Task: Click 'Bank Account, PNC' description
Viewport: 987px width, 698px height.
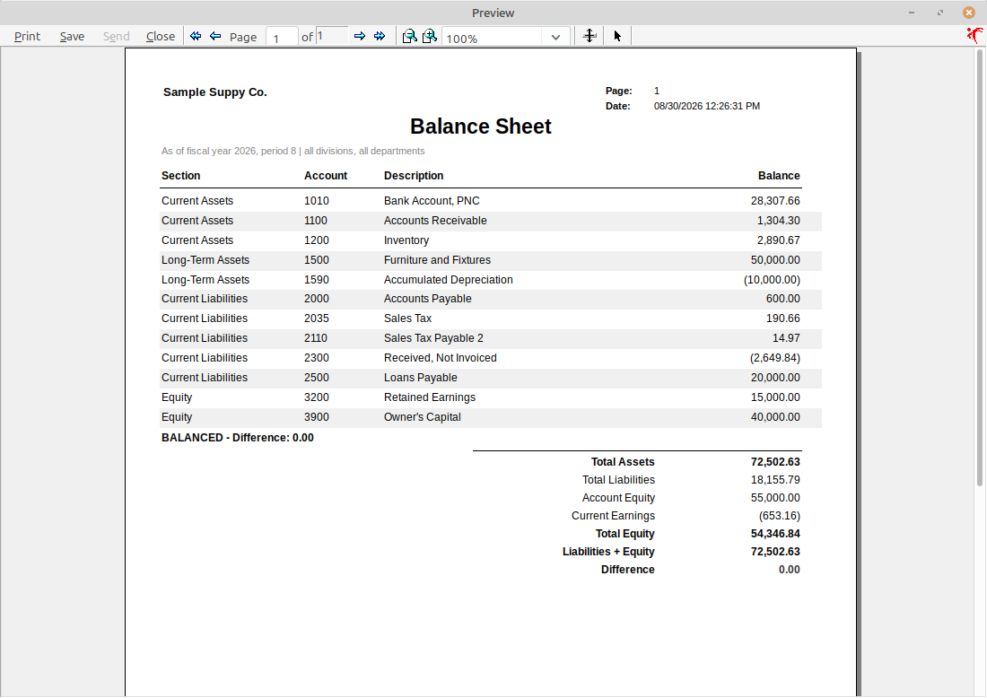Action: click(432, 201)
